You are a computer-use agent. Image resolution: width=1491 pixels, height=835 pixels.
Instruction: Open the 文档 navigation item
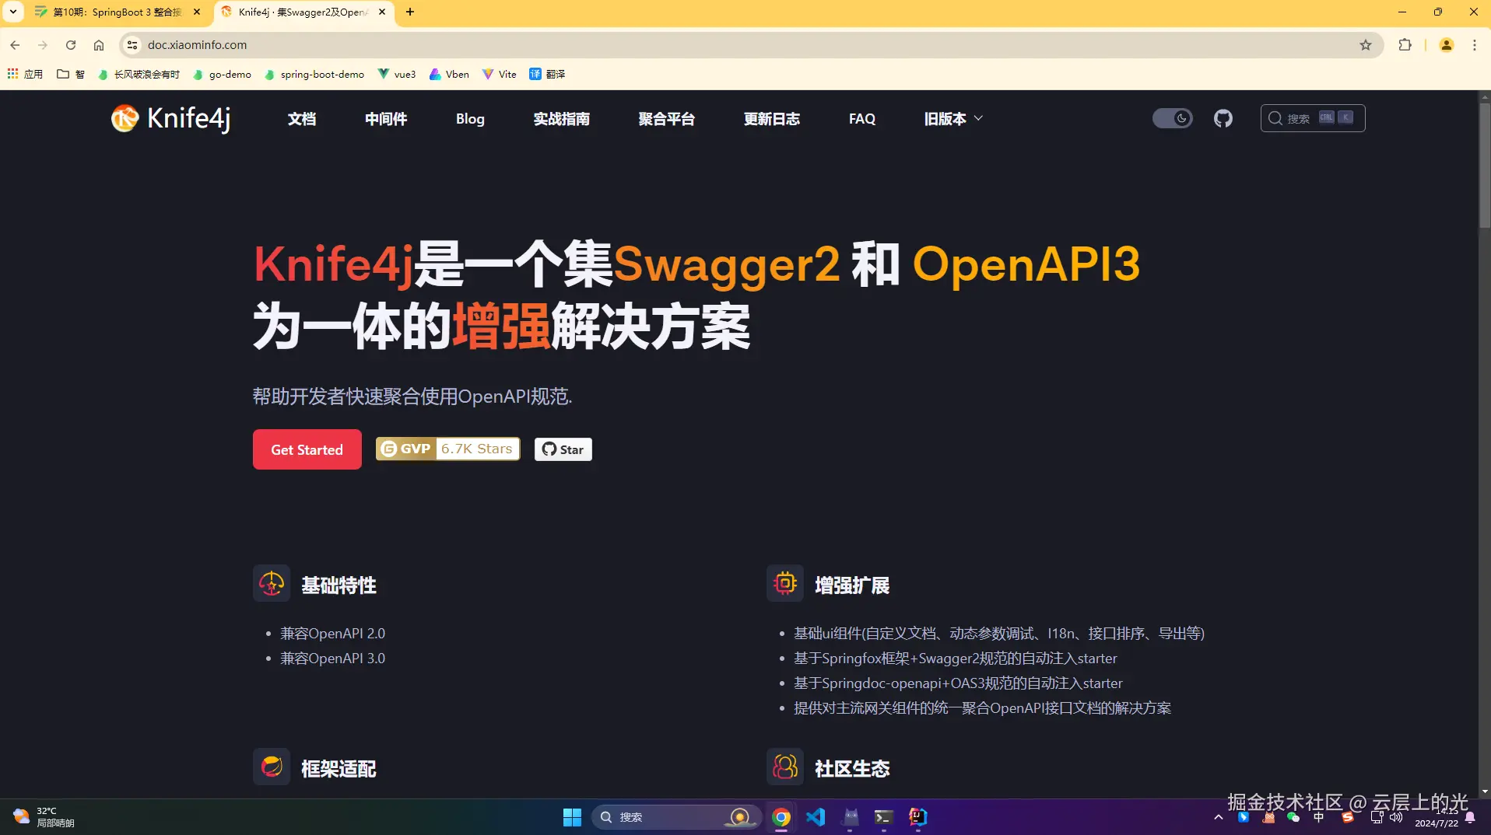pos(302,118)
